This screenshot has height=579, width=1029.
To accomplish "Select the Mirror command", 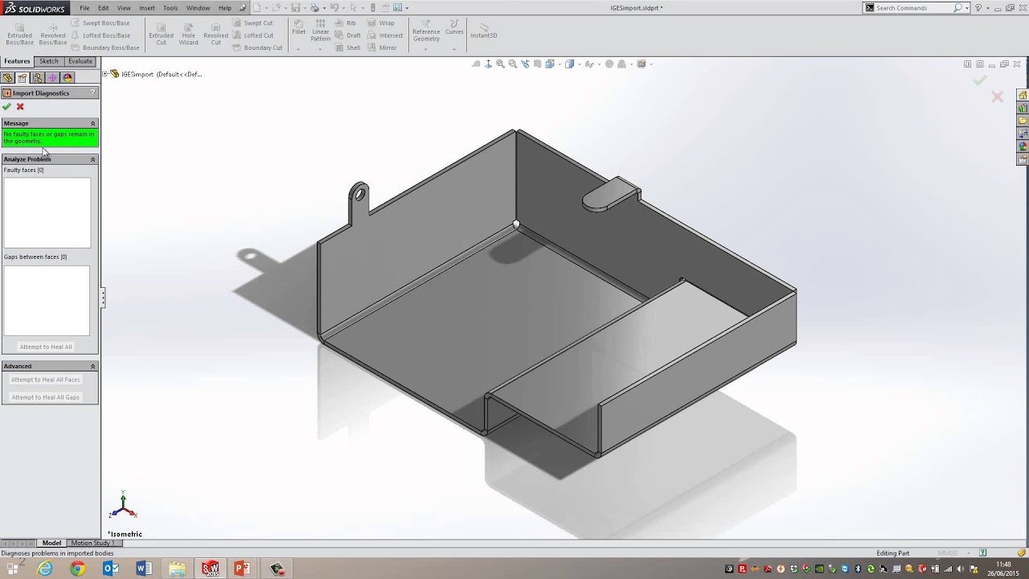I will coord(383,47).
